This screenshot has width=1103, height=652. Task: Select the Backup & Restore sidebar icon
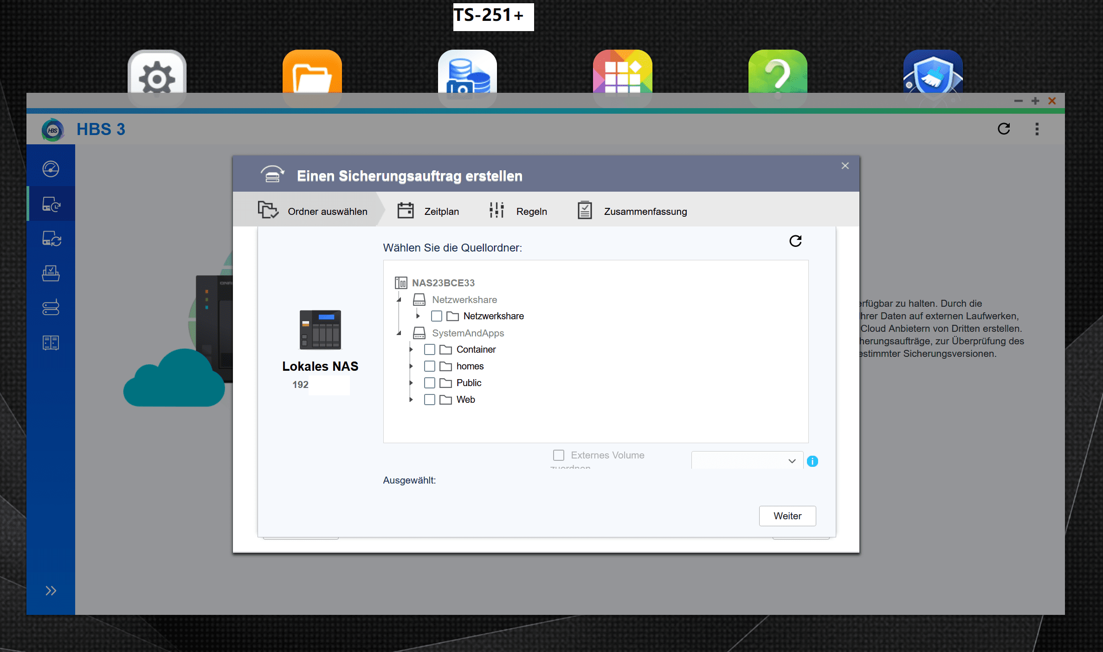tap(51, 204)
